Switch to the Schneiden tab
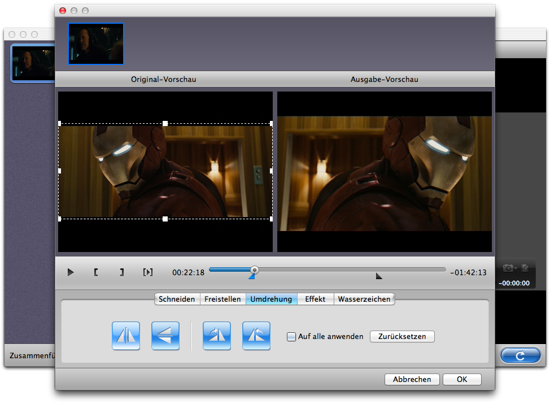The image size is (550, 404). coord(177,299)
